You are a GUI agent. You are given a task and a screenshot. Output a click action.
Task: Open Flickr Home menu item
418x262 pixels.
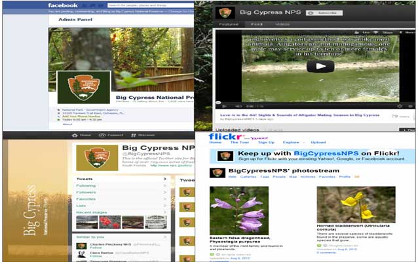[x=215, y=142]
